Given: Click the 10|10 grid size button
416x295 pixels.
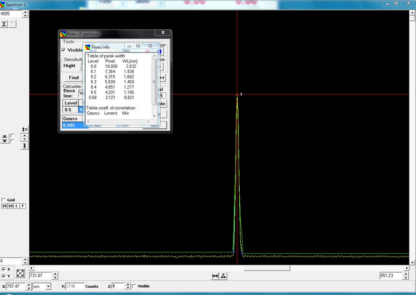Looking at the screenshot, I should (7, 206).
